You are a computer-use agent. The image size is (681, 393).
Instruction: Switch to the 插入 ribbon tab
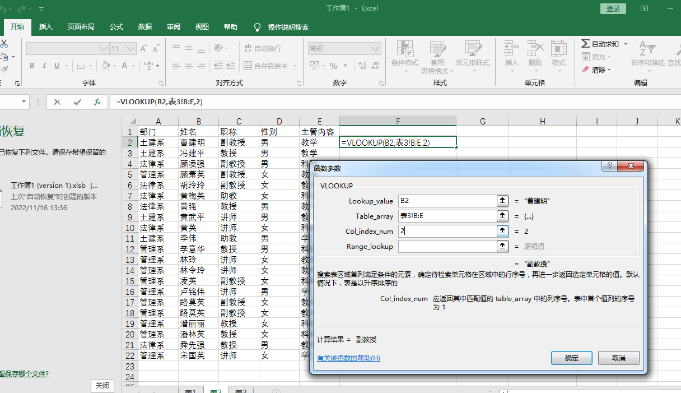[46, 27]
